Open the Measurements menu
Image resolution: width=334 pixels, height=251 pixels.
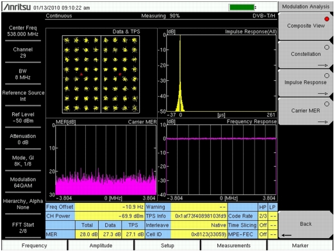[x=234, y=245]
